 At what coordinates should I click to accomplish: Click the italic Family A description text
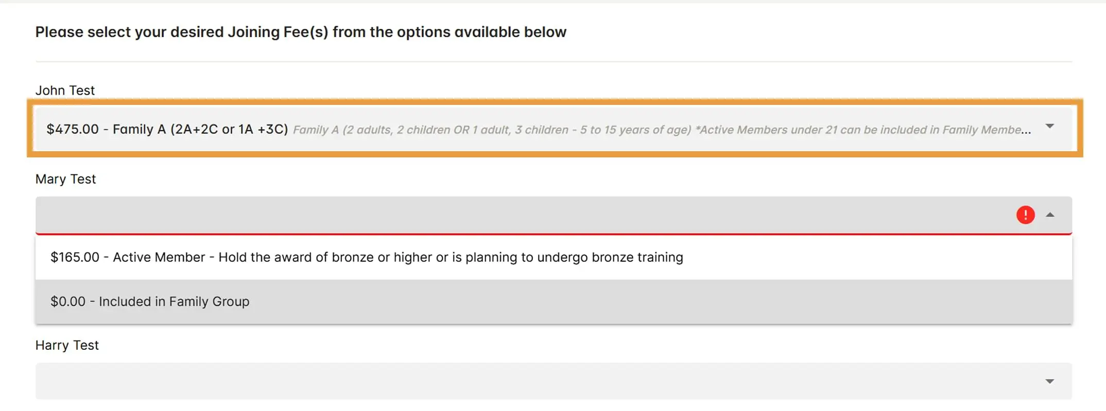tap(662, 130)
